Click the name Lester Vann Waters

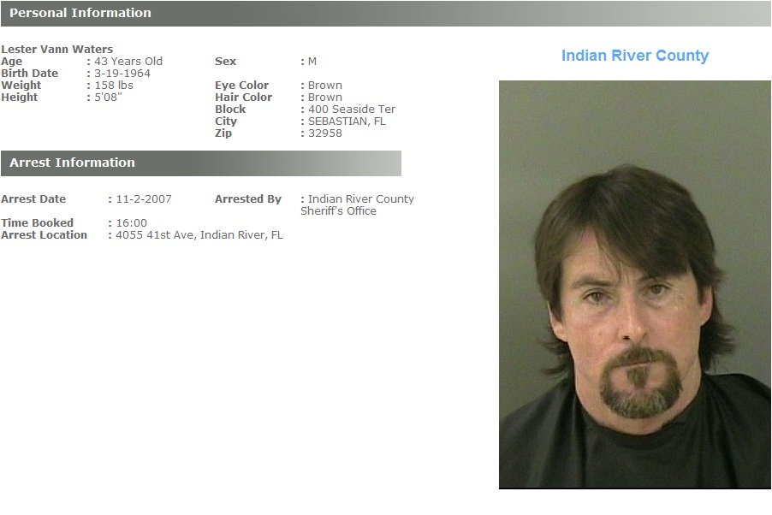coord(57,50)
